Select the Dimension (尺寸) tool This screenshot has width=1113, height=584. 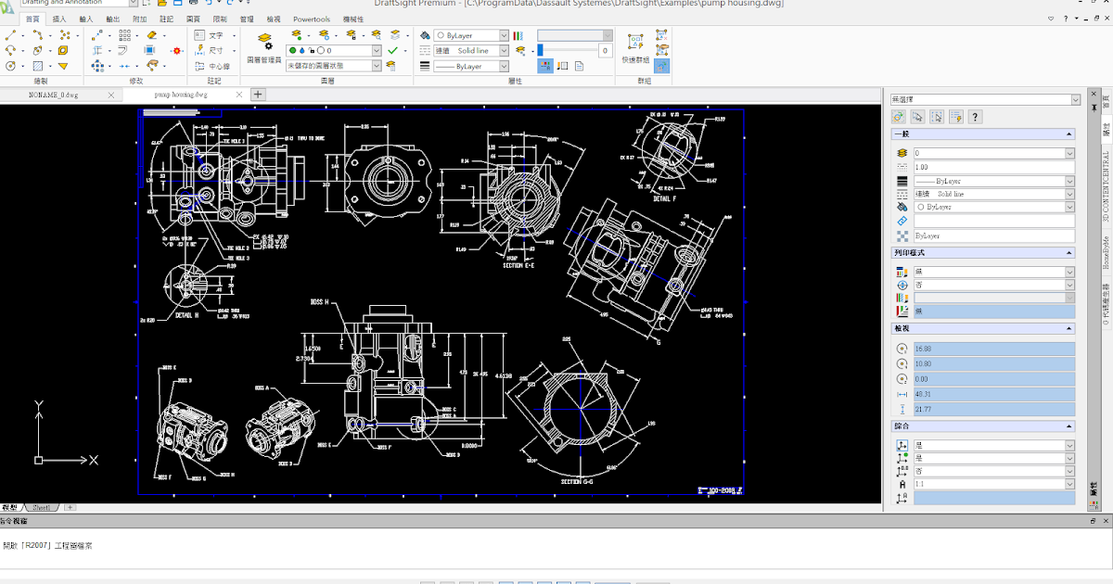pos(206,51)
